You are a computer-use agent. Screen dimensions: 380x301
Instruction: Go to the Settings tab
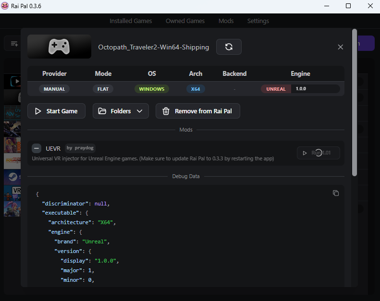258,21
